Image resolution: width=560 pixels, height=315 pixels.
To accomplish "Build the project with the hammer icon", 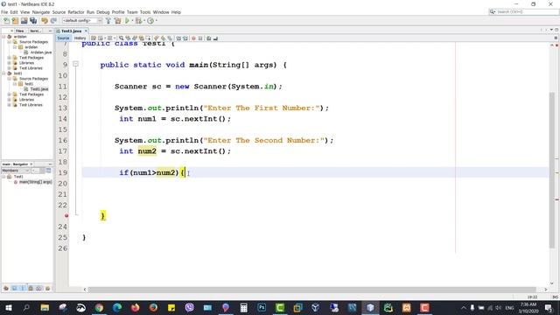I will point(108,21).
